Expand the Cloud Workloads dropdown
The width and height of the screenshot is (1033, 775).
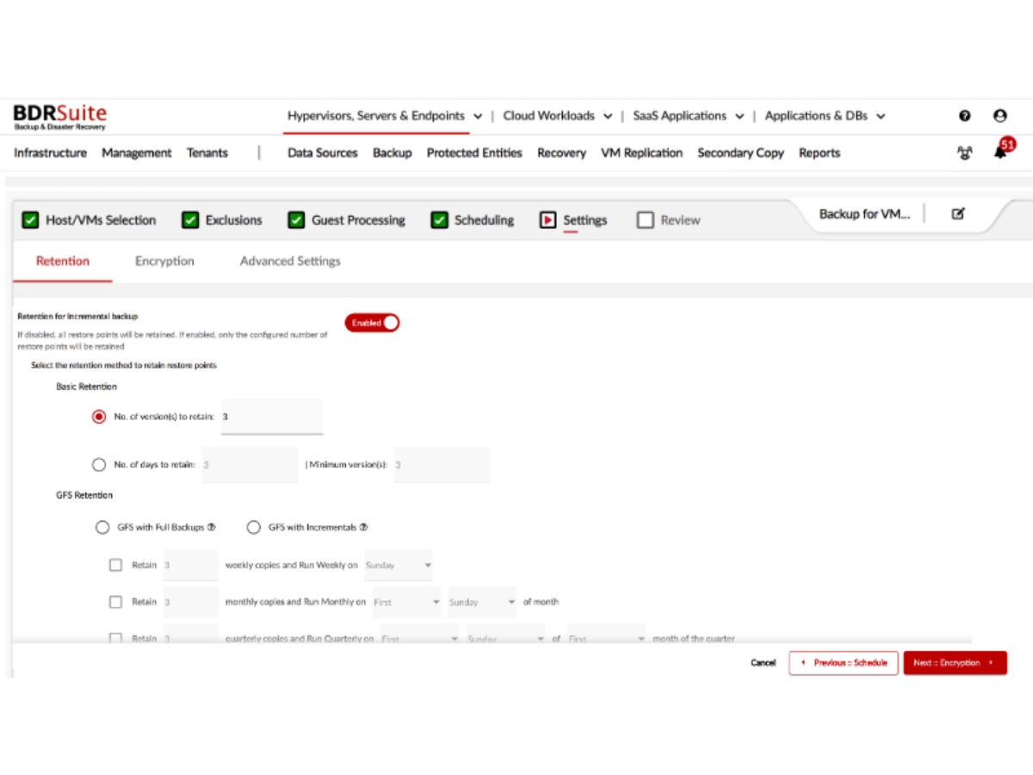pyautogui.click(x=558, y=115)
